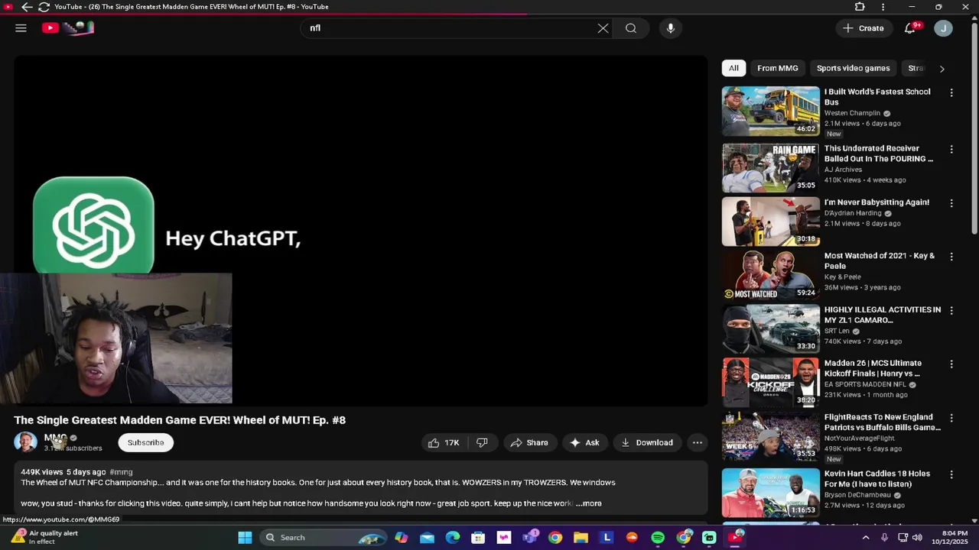Open the Air quality alert widget
This screenshot has width=979, height=550.
[x=46, y=538]
